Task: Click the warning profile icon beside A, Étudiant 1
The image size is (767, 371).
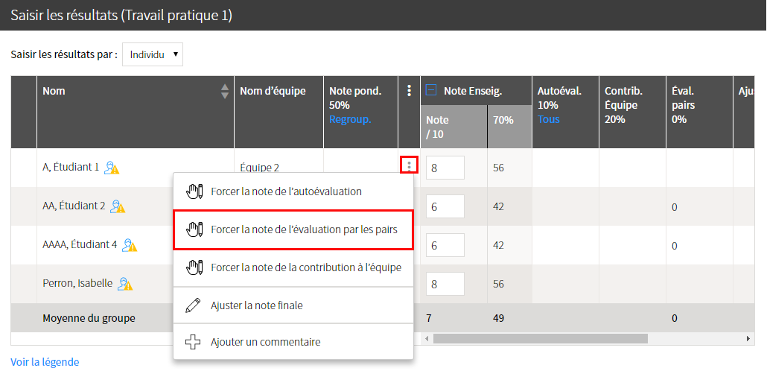Action: [x=112, y=168]
